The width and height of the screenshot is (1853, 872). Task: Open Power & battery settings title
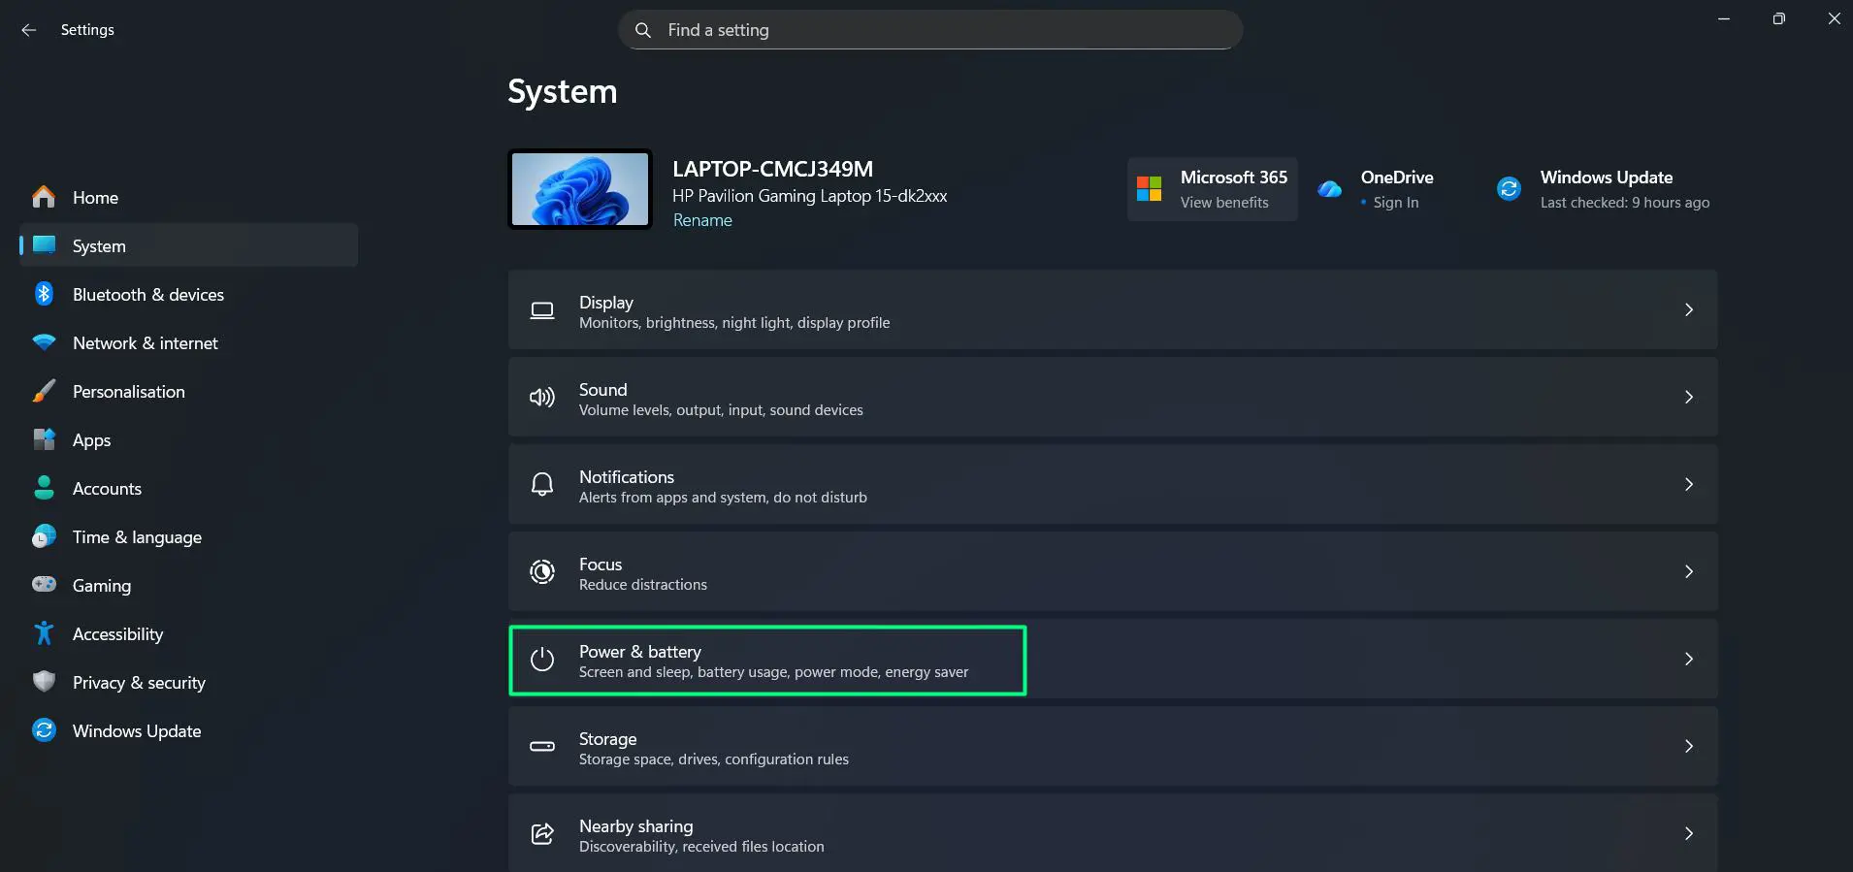click(x=640, y=652)
